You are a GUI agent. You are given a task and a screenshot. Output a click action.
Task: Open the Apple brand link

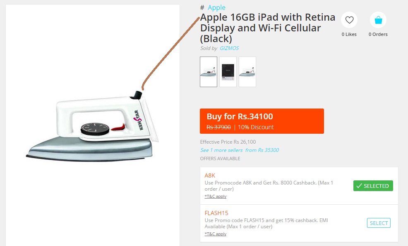216,7
